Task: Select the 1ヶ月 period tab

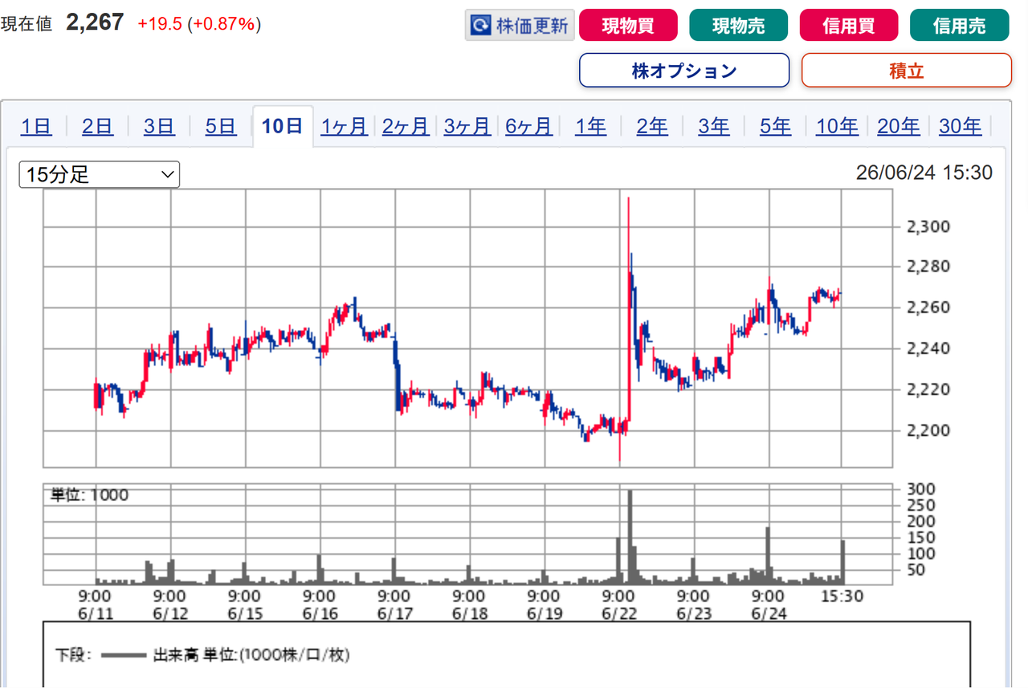Action: (x=344, y=126)
